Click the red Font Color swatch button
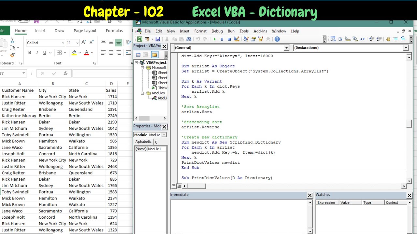Viewport: 417px width, 234px height. click(x=86, y=53)
